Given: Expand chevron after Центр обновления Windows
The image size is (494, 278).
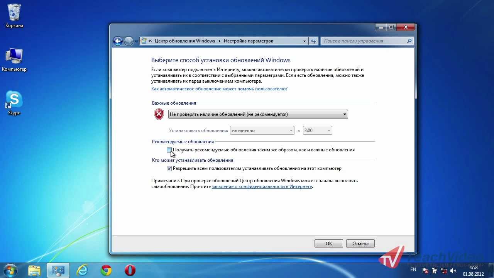Looking at the screenshot, I should click(x=220, y=41).
